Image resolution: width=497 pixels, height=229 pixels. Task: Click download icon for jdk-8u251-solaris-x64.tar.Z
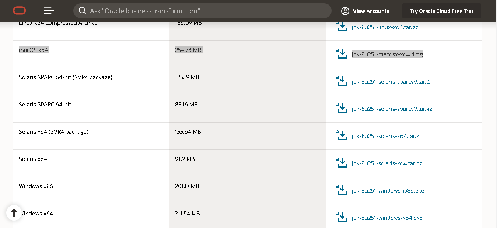pyautogui.click(x=342, y=135)
